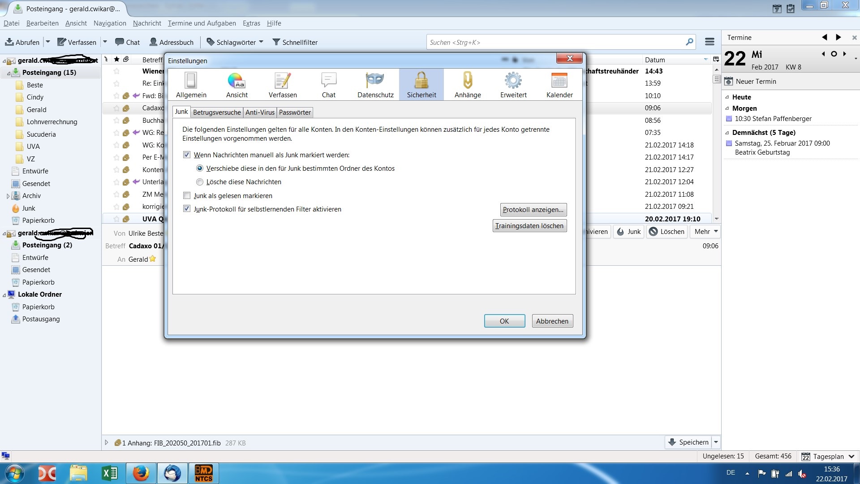
Task: Open the Passwörter tab
Action: tap(295, 112)
